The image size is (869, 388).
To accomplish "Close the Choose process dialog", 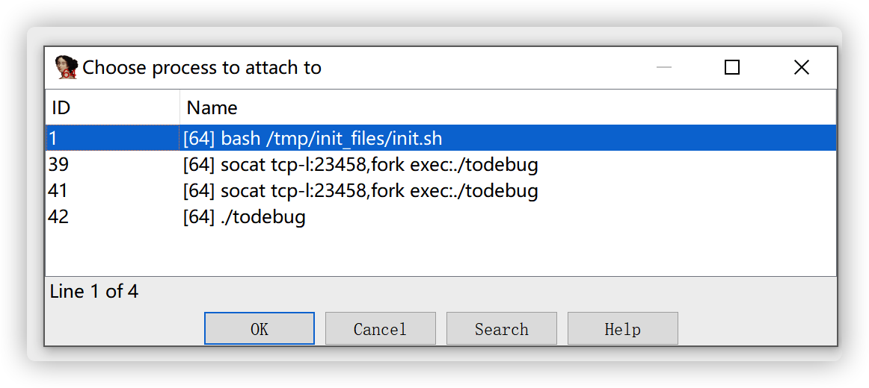I will tap(801, 68).
